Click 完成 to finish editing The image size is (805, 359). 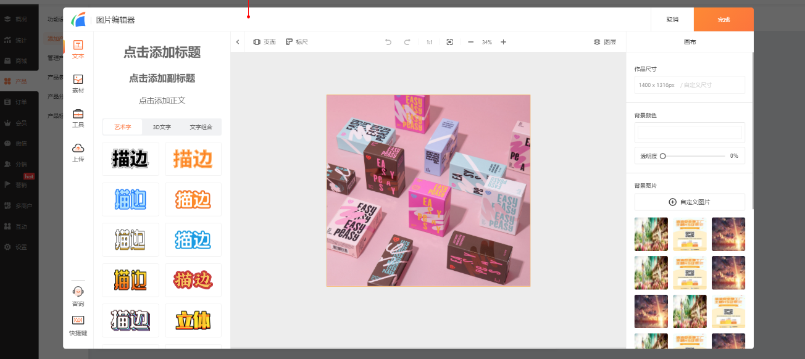click(724, 20)
